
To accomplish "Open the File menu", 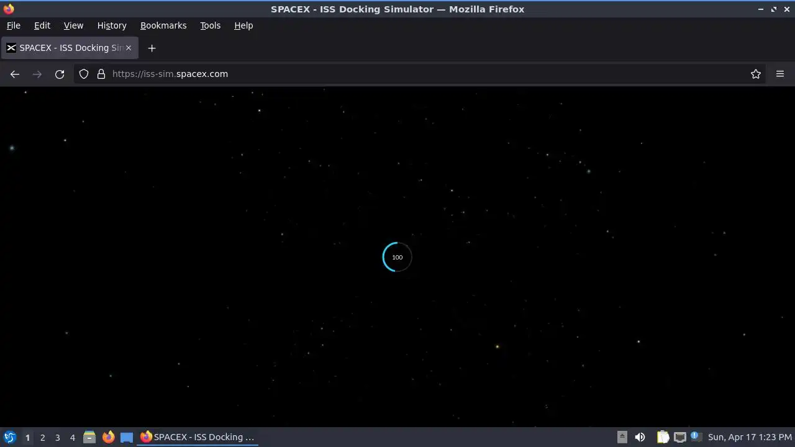I will 14,25.
